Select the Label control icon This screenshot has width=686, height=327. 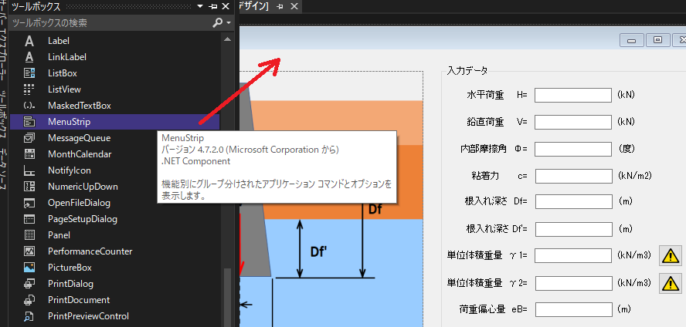point(29,41)
